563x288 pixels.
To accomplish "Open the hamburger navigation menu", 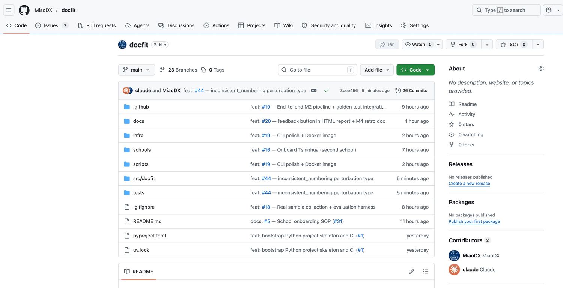I will [9, 10].
